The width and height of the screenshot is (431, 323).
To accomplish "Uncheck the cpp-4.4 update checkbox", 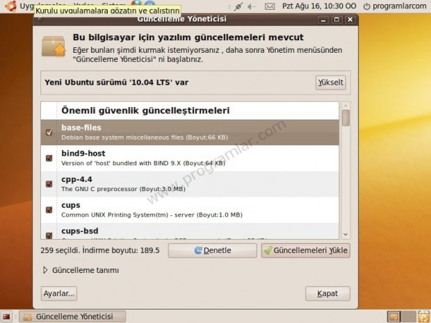I will pos(49,184).
